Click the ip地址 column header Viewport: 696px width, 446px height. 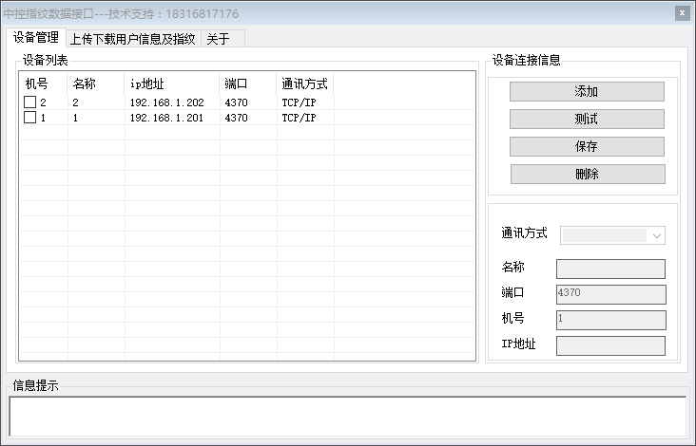pos(171,84)
